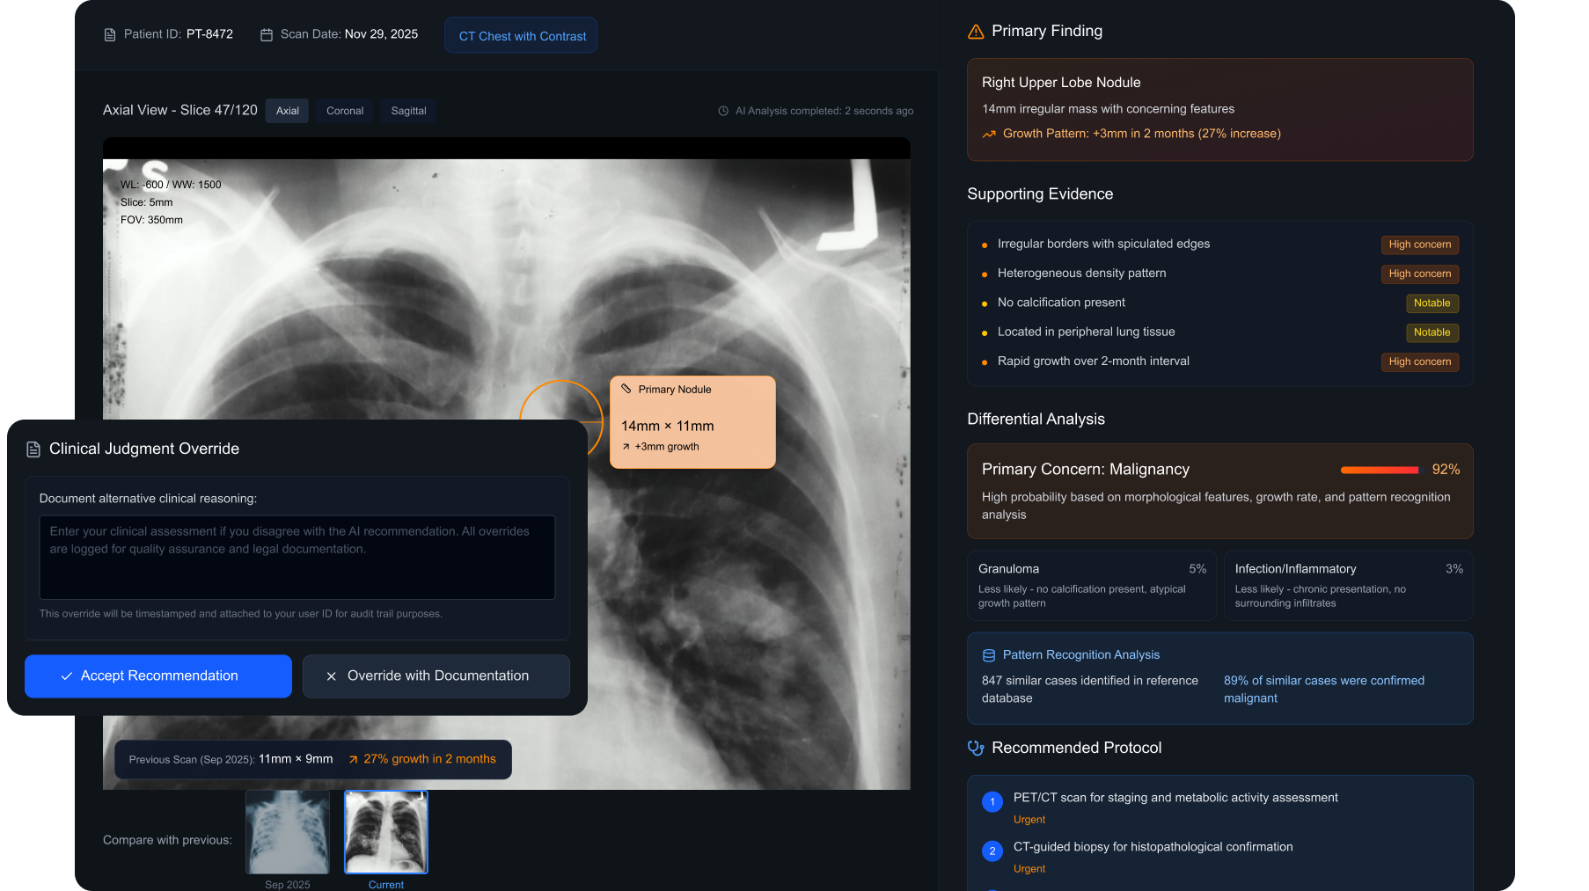
Task: Click 'WL: -600 / WW: 1500' overlay text
Action: click(171, 185)
